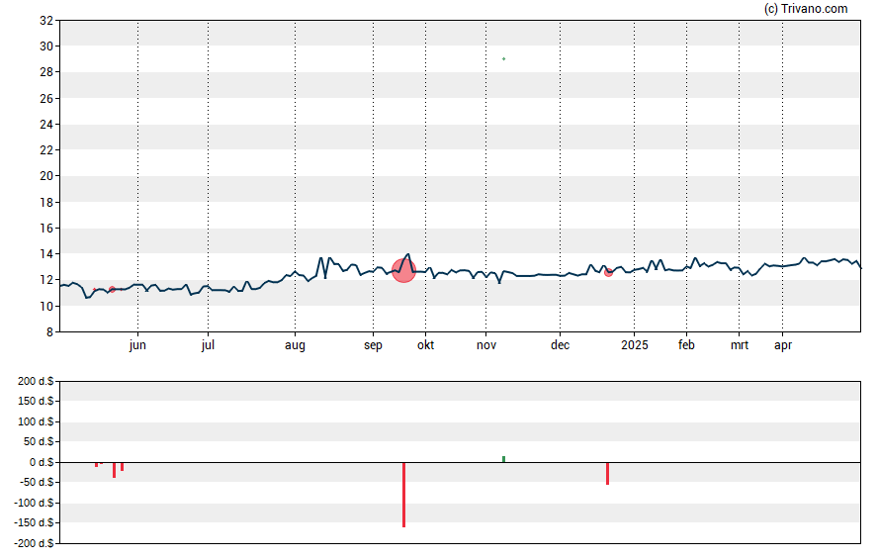878x559 pixels.
Task: Click the '14' price axis value
Action: 46,254
